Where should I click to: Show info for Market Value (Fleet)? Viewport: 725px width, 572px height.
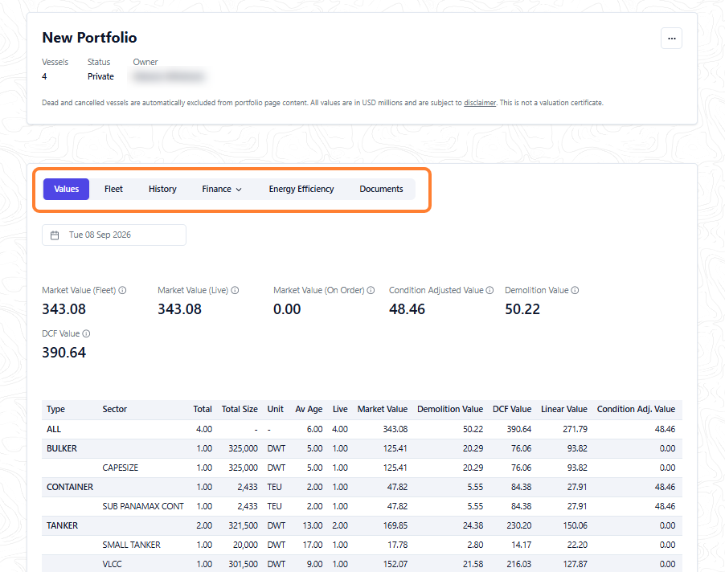tap(122, 290)
